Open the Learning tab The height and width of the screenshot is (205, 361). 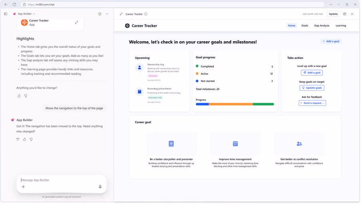(341, 26)
